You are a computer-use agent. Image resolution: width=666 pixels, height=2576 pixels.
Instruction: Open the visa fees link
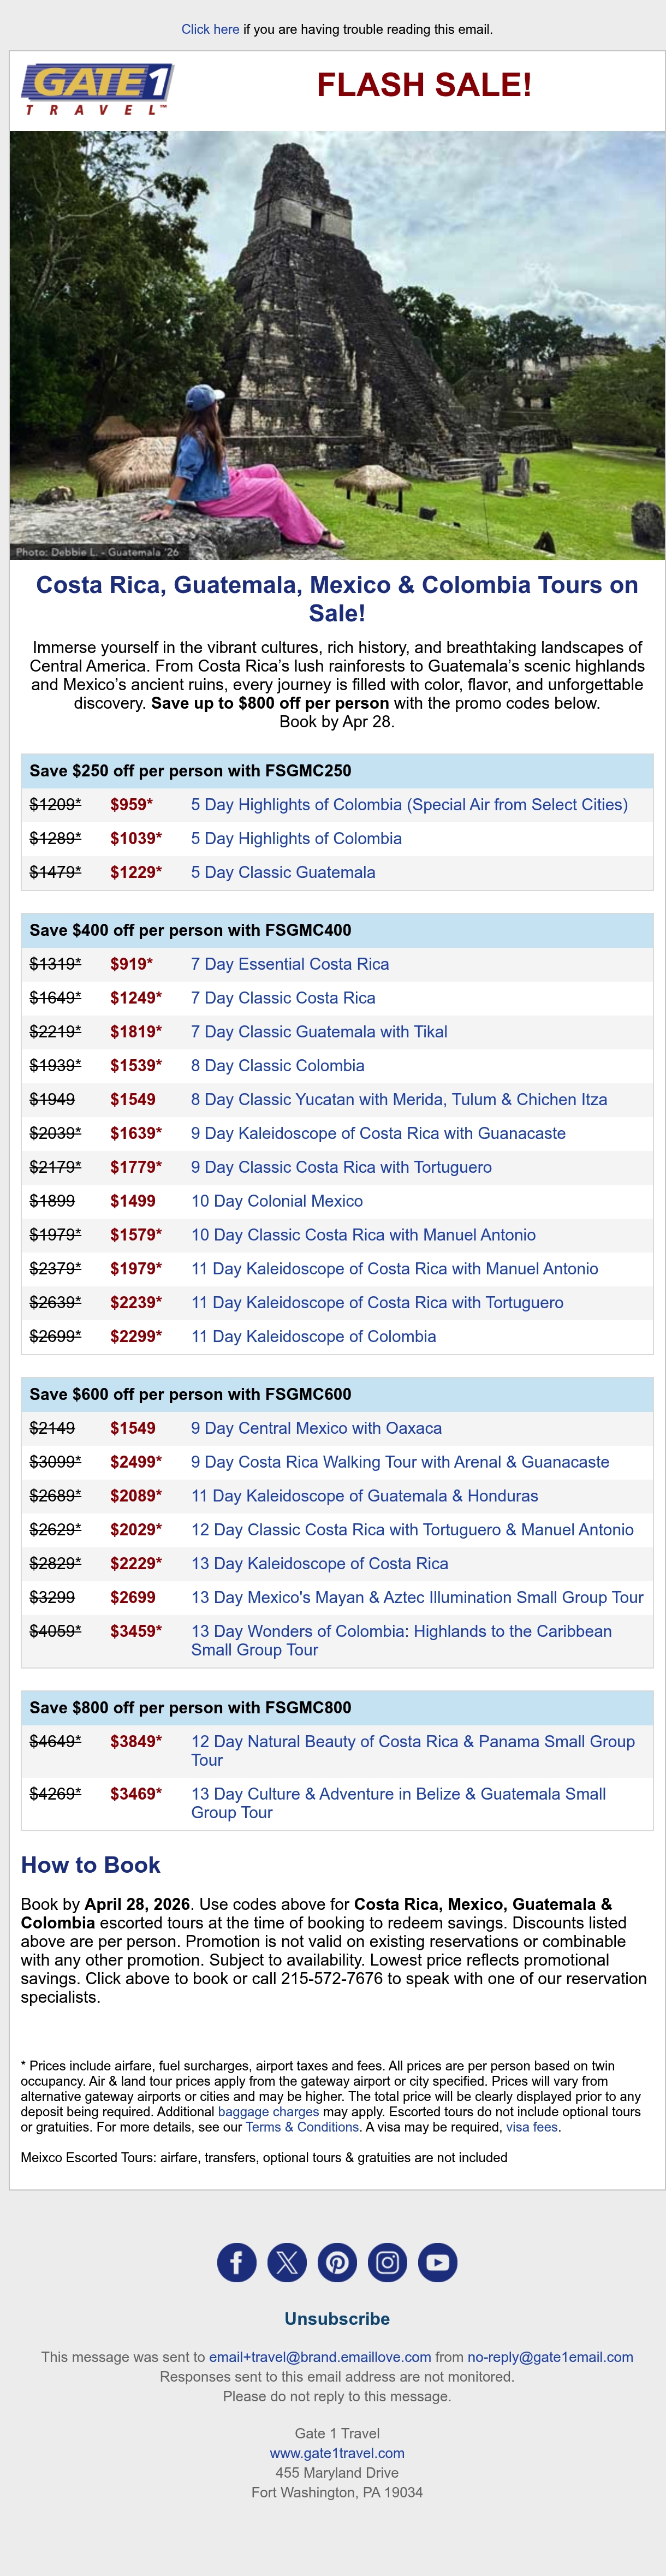coord(532,2127)
